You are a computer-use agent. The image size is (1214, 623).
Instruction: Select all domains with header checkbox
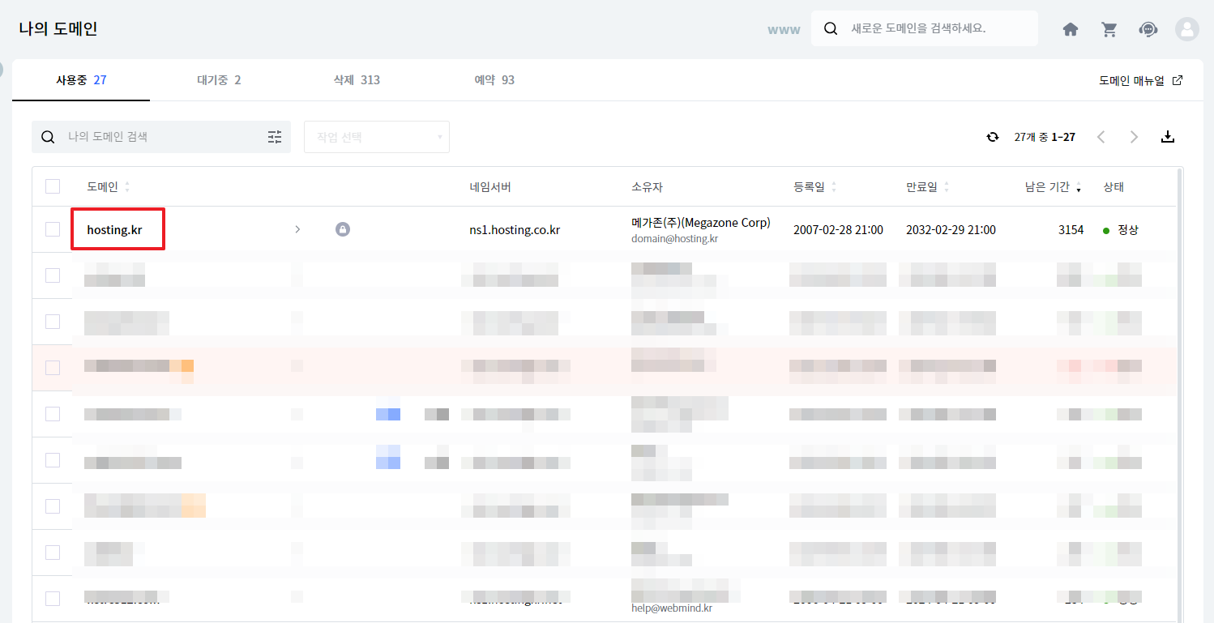point(53,187)
